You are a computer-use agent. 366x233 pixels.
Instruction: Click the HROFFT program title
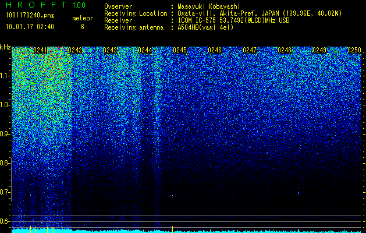tap(37, 5)
